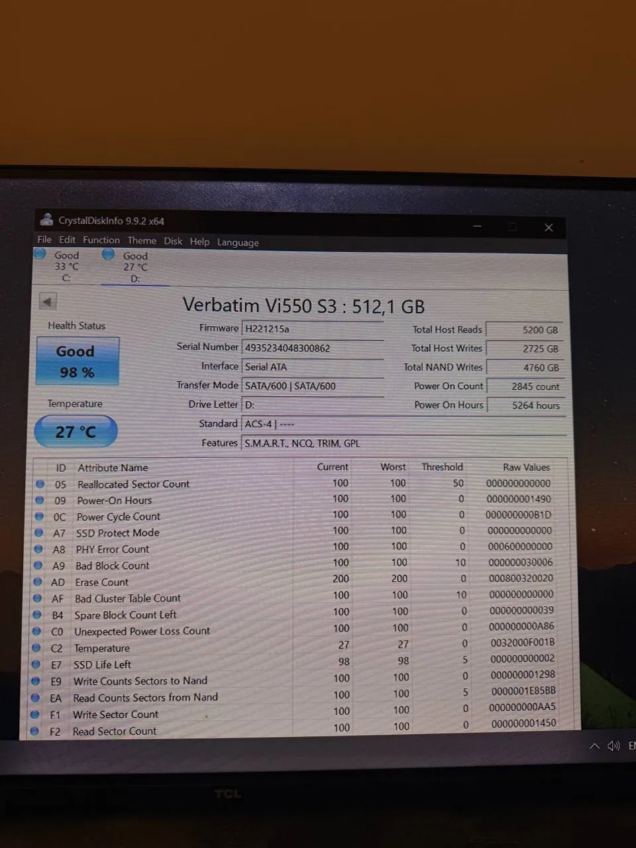Open the Theme menu

pyautogui.click(x=142, y=240)
